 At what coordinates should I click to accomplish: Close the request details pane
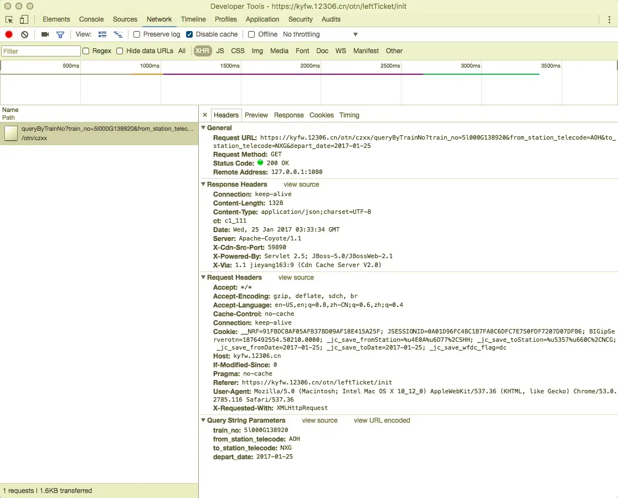204,115
